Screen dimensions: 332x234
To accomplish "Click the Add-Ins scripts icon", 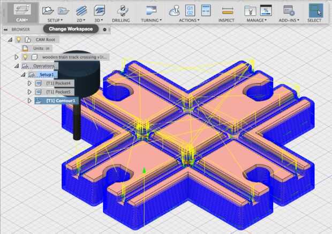I will tap(289, 10).
